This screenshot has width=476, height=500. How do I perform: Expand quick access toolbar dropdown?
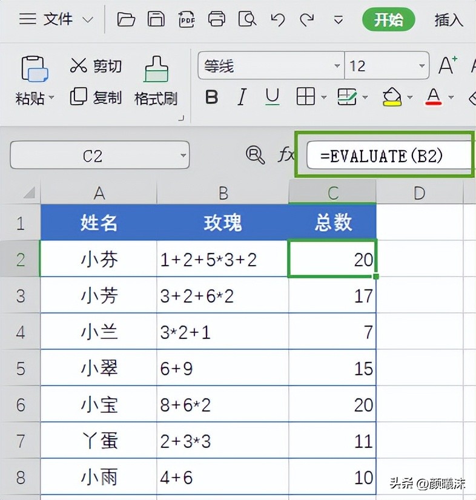point(338,20)
